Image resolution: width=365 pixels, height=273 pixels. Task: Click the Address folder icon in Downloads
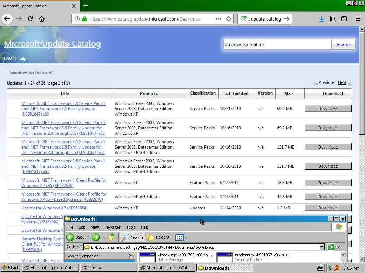click(x=87, y=247)
